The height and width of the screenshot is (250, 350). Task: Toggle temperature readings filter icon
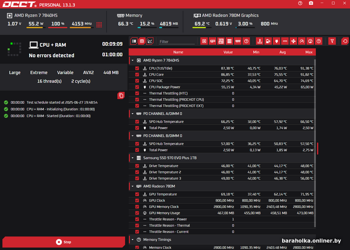tap(259, 41)
